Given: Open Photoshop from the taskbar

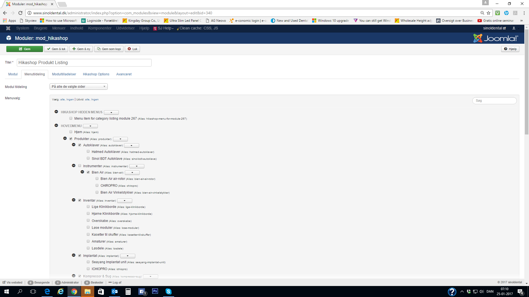Looking at the screenshot, I should 155,291.
